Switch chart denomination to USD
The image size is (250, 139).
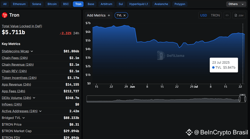(203, 15)
